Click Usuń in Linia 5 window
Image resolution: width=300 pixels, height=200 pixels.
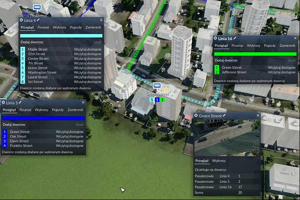[x=79, y=125]
